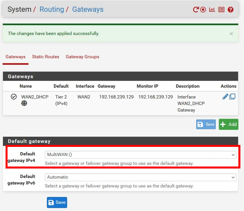This screenshot has height=211, width=244.
Task: Dismiss the changes applied success message
Action: point(231,34)
